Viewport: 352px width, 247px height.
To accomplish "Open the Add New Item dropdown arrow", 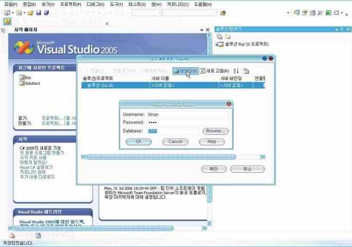I will [x=24, y=13].
